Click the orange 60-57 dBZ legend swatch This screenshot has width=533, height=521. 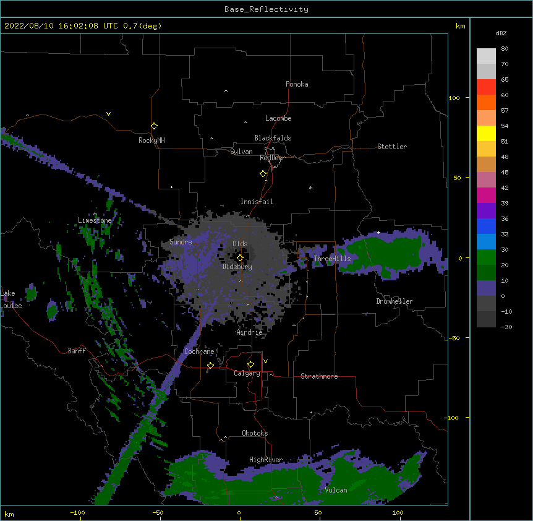click(x=486, y=102)
